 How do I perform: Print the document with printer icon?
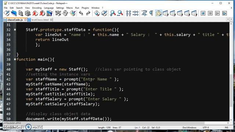point(50,13)
